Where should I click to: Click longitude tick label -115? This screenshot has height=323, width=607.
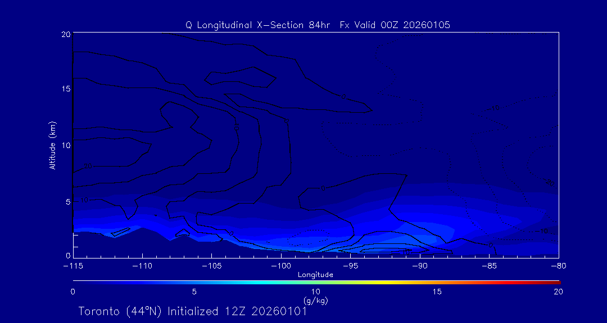point(73,266)
